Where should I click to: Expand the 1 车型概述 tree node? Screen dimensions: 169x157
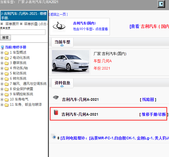[2, 53]
